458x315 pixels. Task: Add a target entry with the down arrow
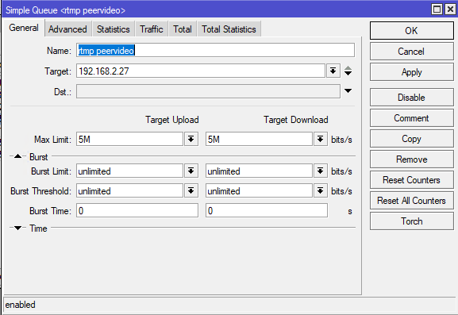[x=348, y=73]
